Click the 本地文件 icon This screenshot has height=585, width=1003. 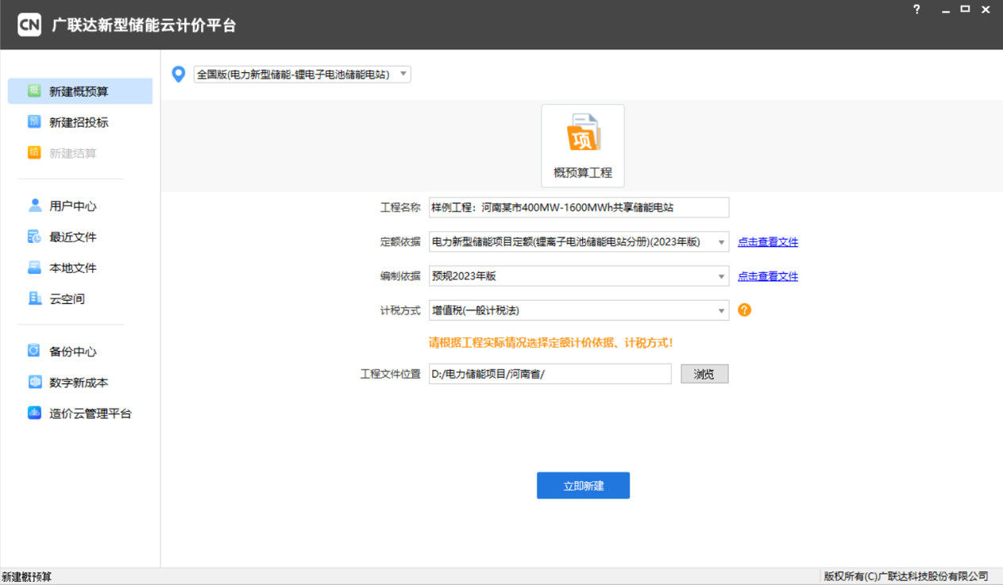(34, 267)
